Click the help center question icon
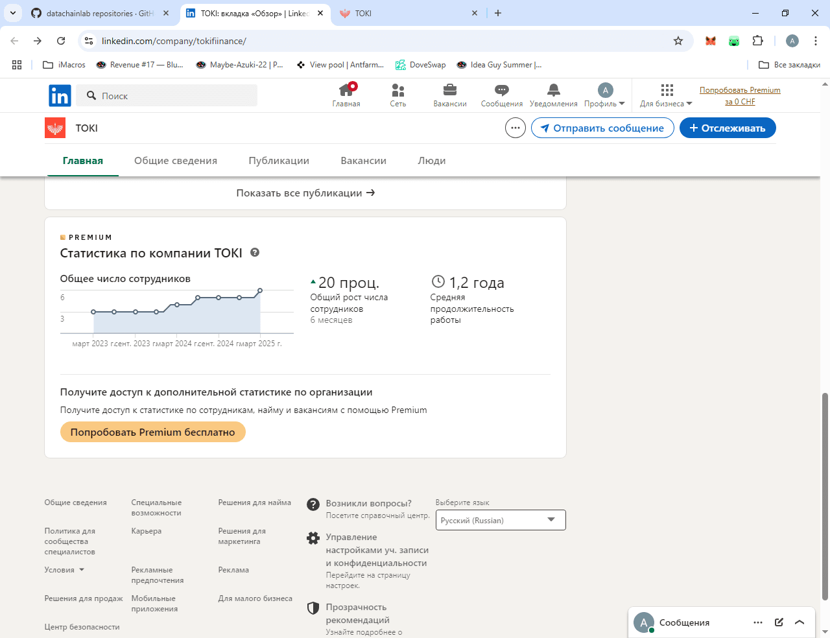 pyautogui.click(x=313, y=504)
